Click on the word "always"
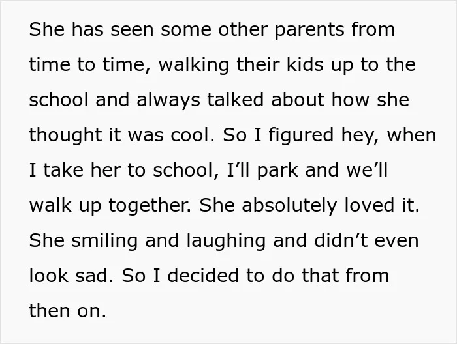The width and height of the screenshot is (457, 344). 168,100
